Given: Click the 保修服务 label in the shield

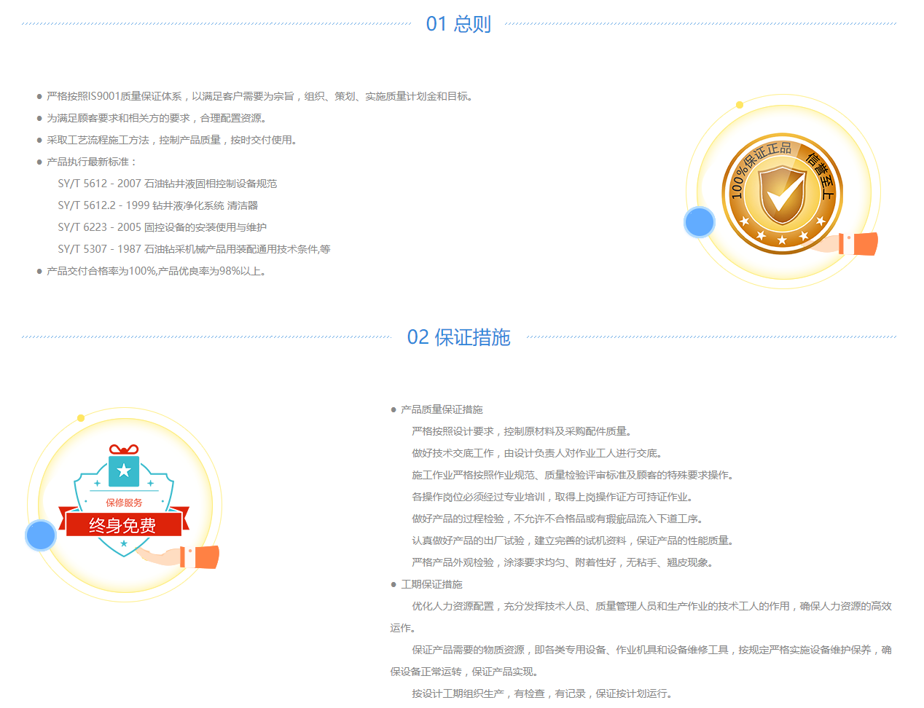Looking at the screenshot, I should [x=124, y=503].
